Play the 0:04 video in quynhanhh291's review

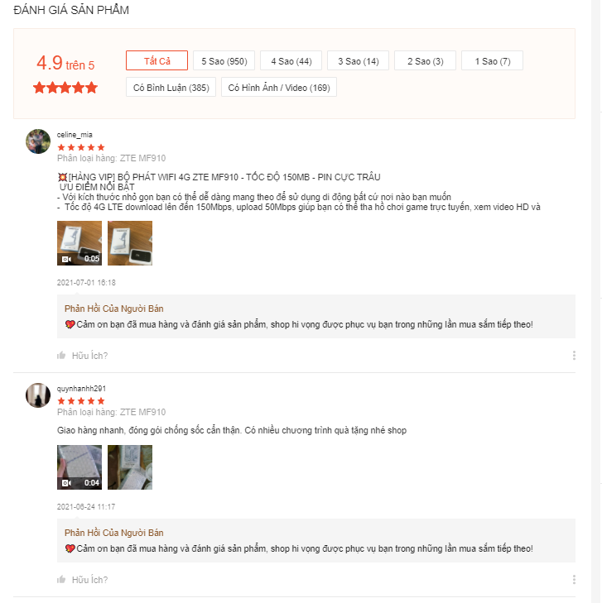click(x=79, y=467)
